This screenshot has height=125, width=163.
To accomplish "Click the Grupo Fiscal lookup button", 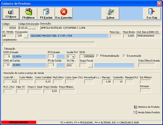I will [90, 65].
